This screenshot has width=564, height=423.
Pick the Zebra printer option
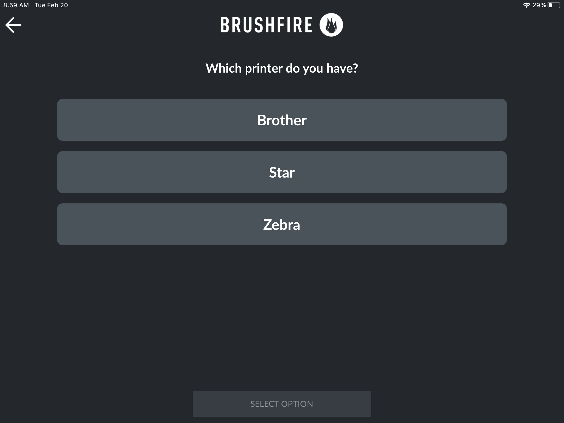(282, 224)
